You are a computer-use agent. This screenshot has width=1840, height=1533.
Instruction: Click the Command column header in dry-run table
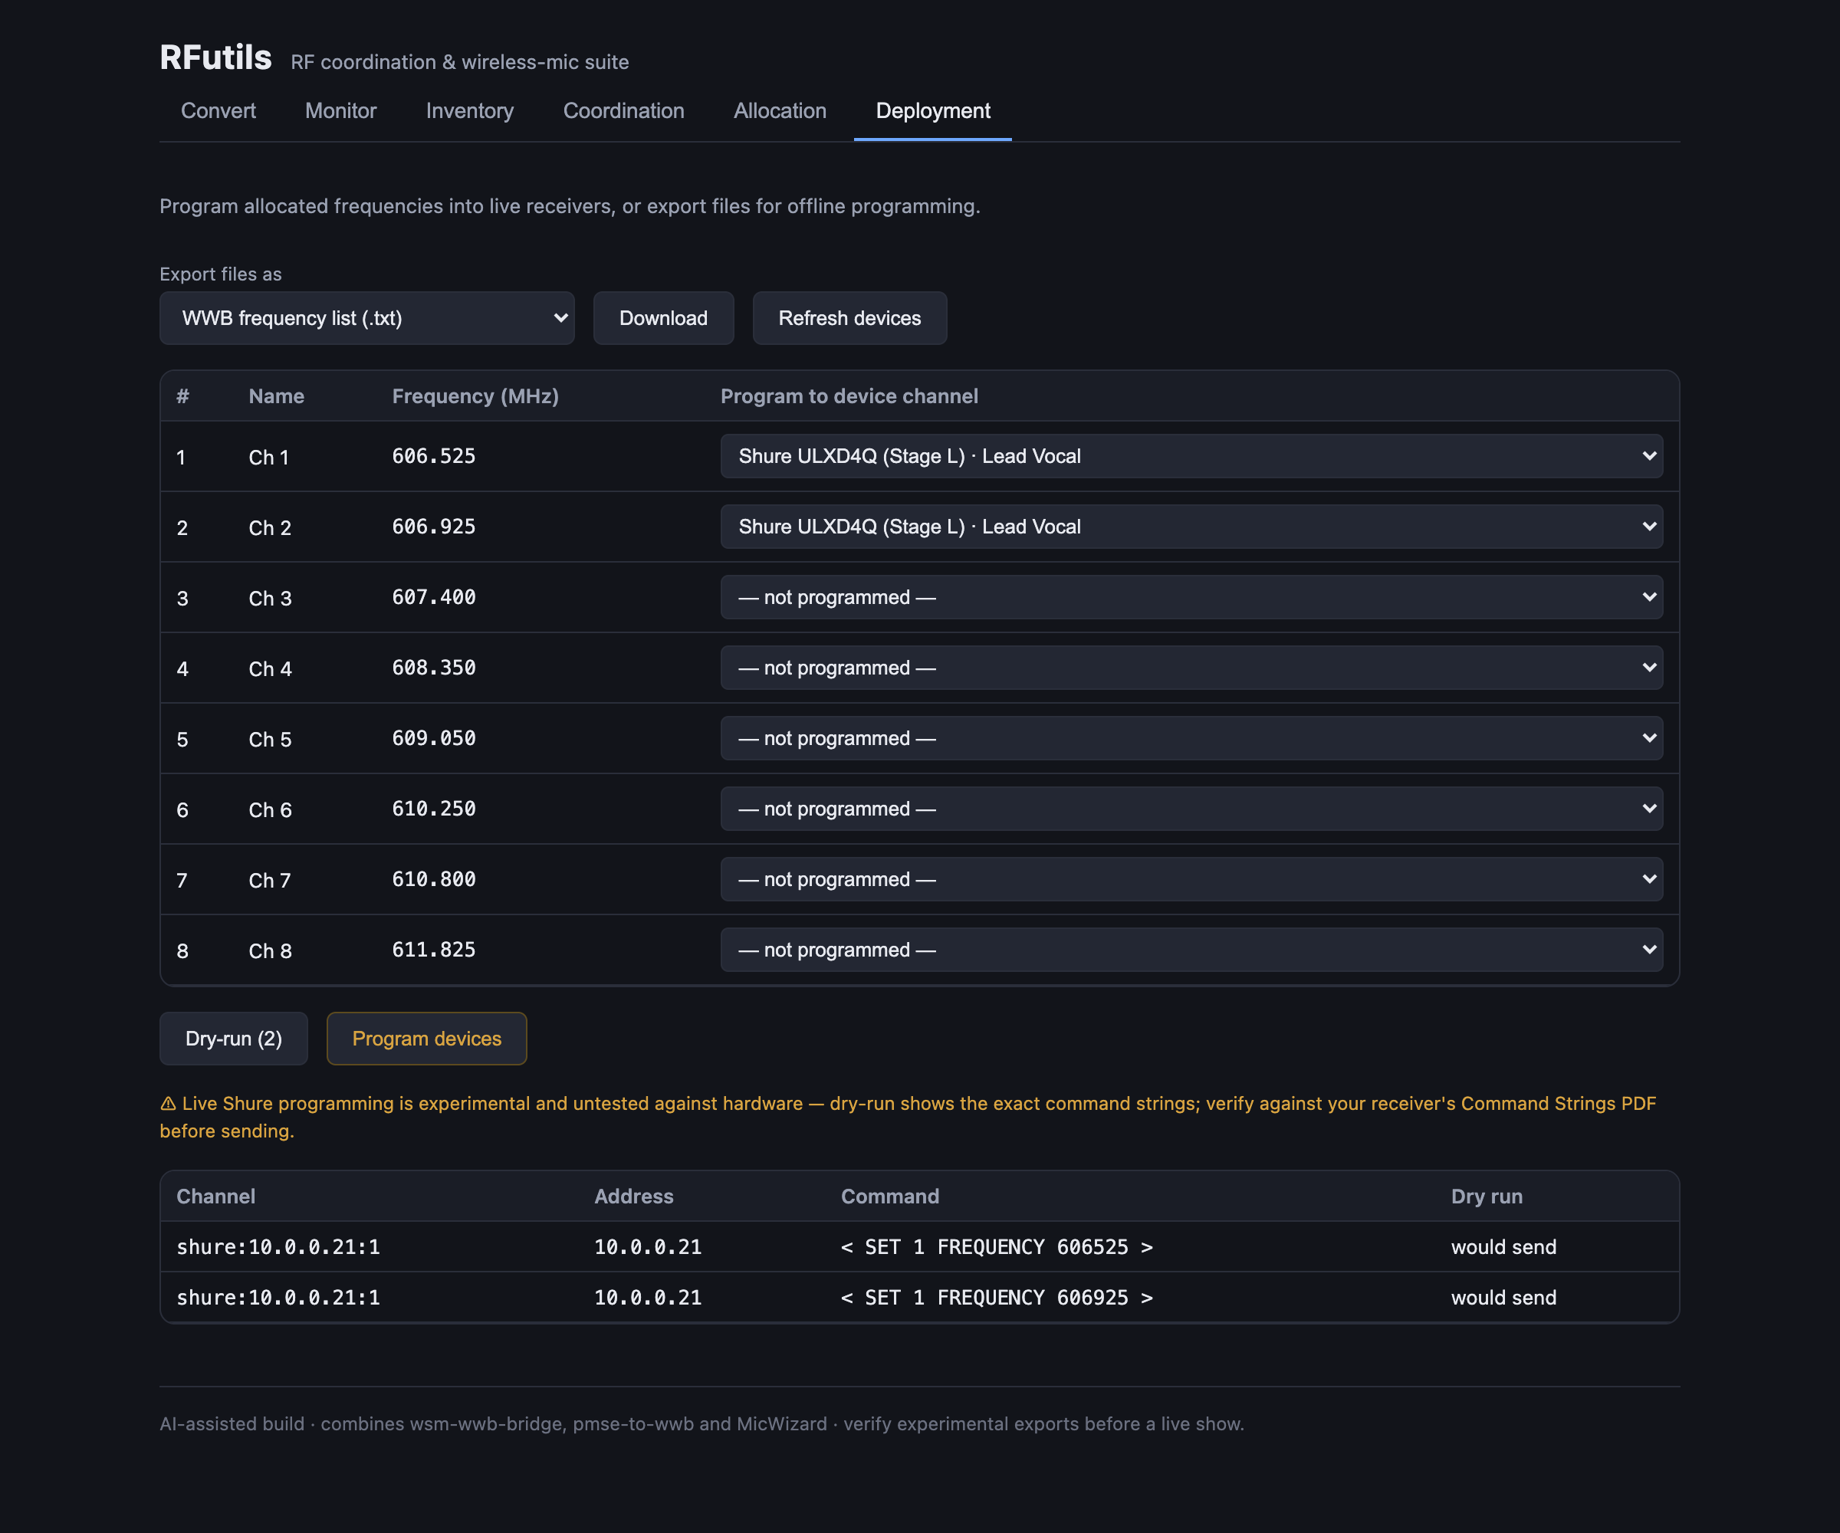[x=889, y=1197]
